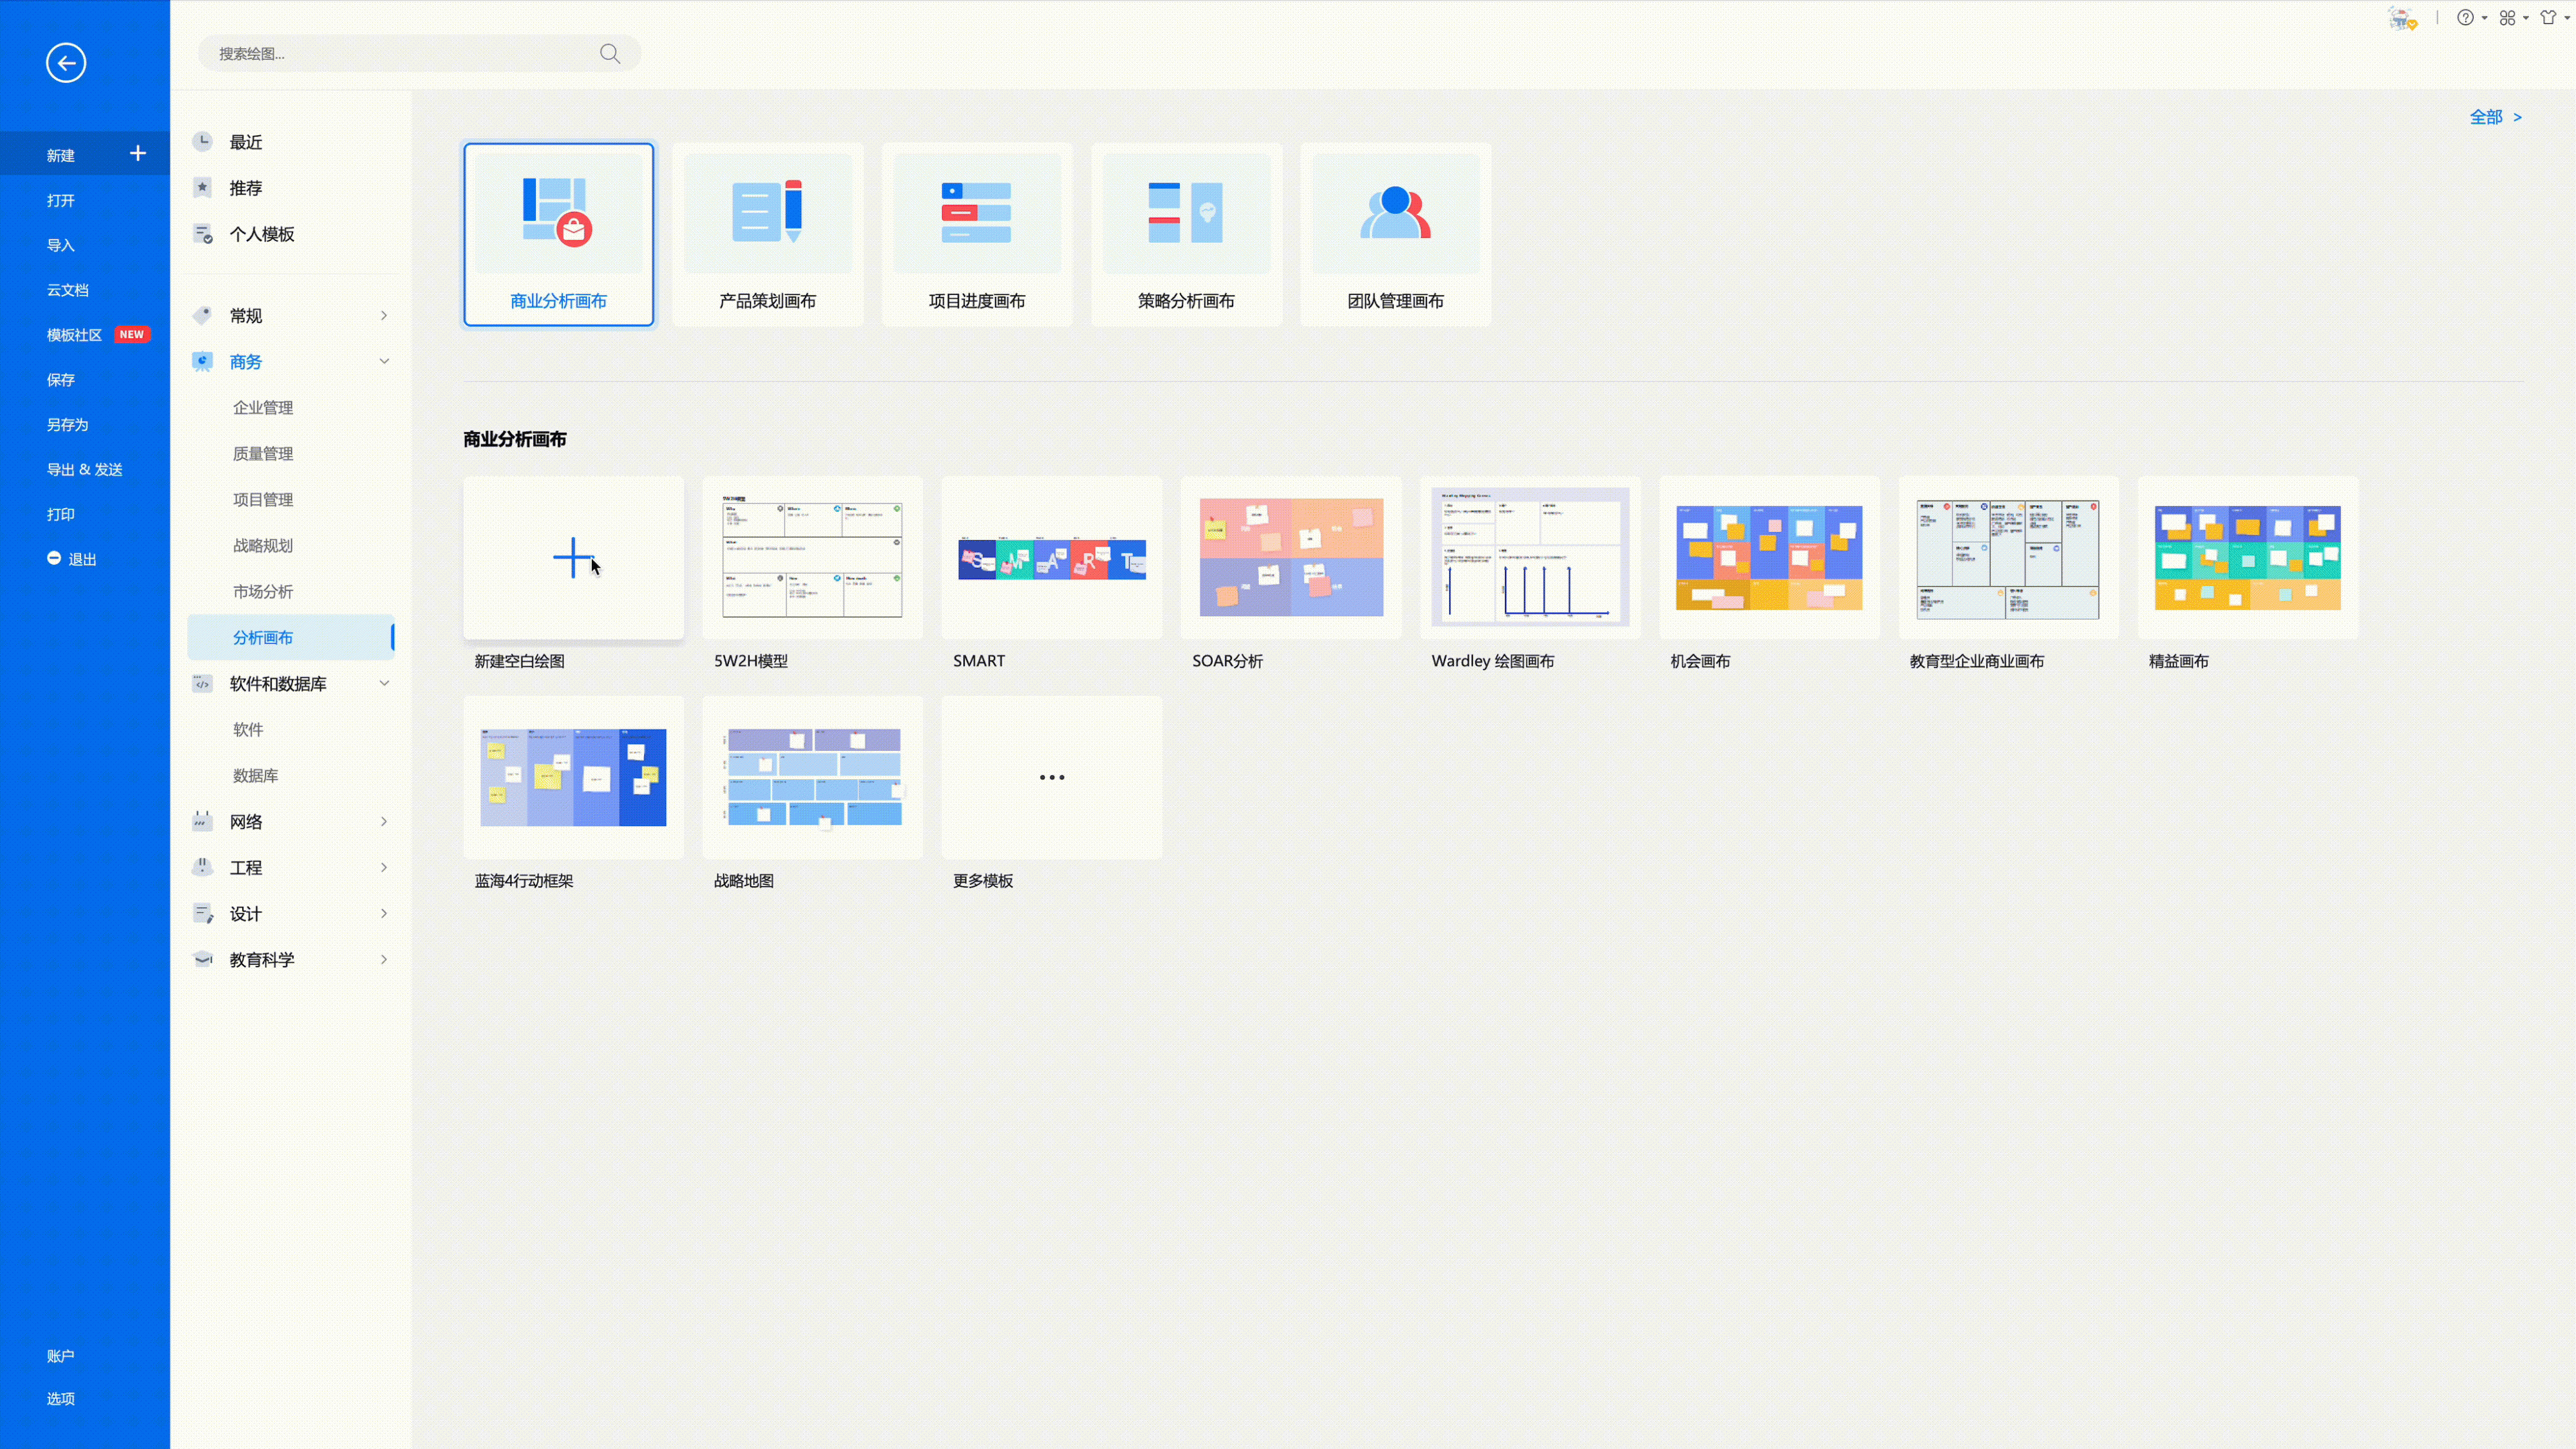The height and width of the screenshot is (1449, 2576).
Task: Click the 个人模板 icon
Action: pos(203,234)
